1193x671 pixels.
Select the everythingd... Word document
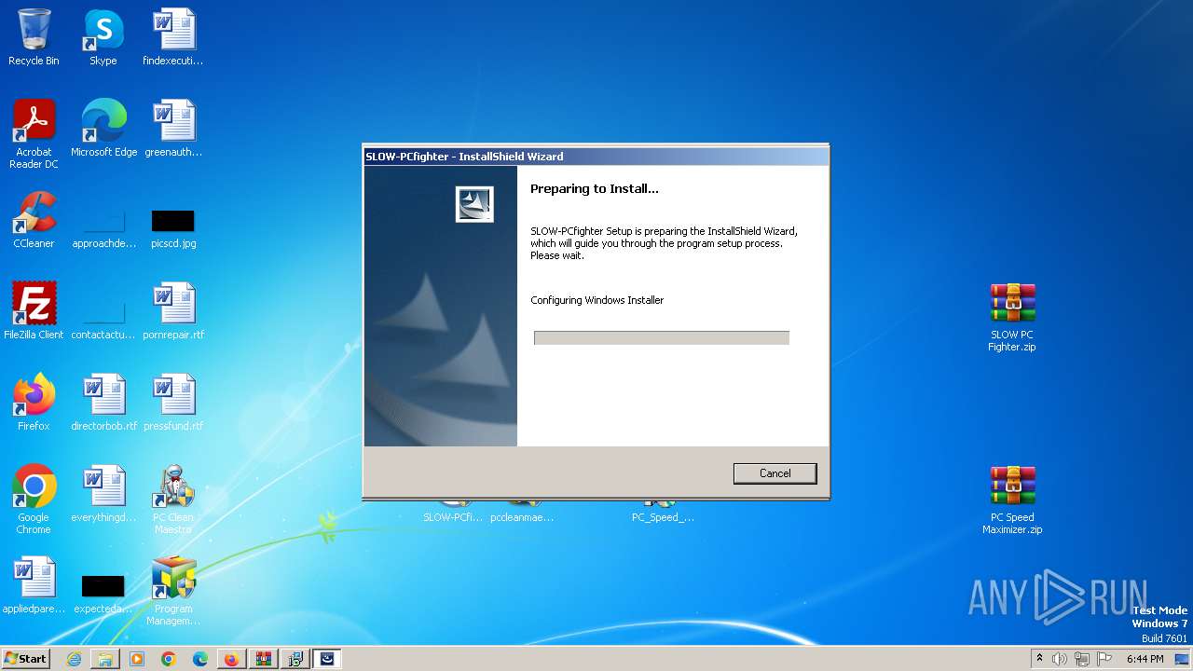(103, 494)
